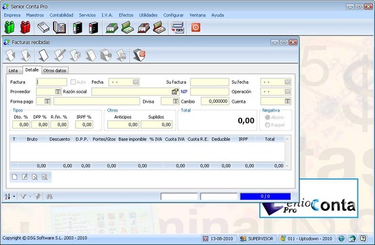Click the first page-with-arrow icon in Facturas toolbar

10,55
